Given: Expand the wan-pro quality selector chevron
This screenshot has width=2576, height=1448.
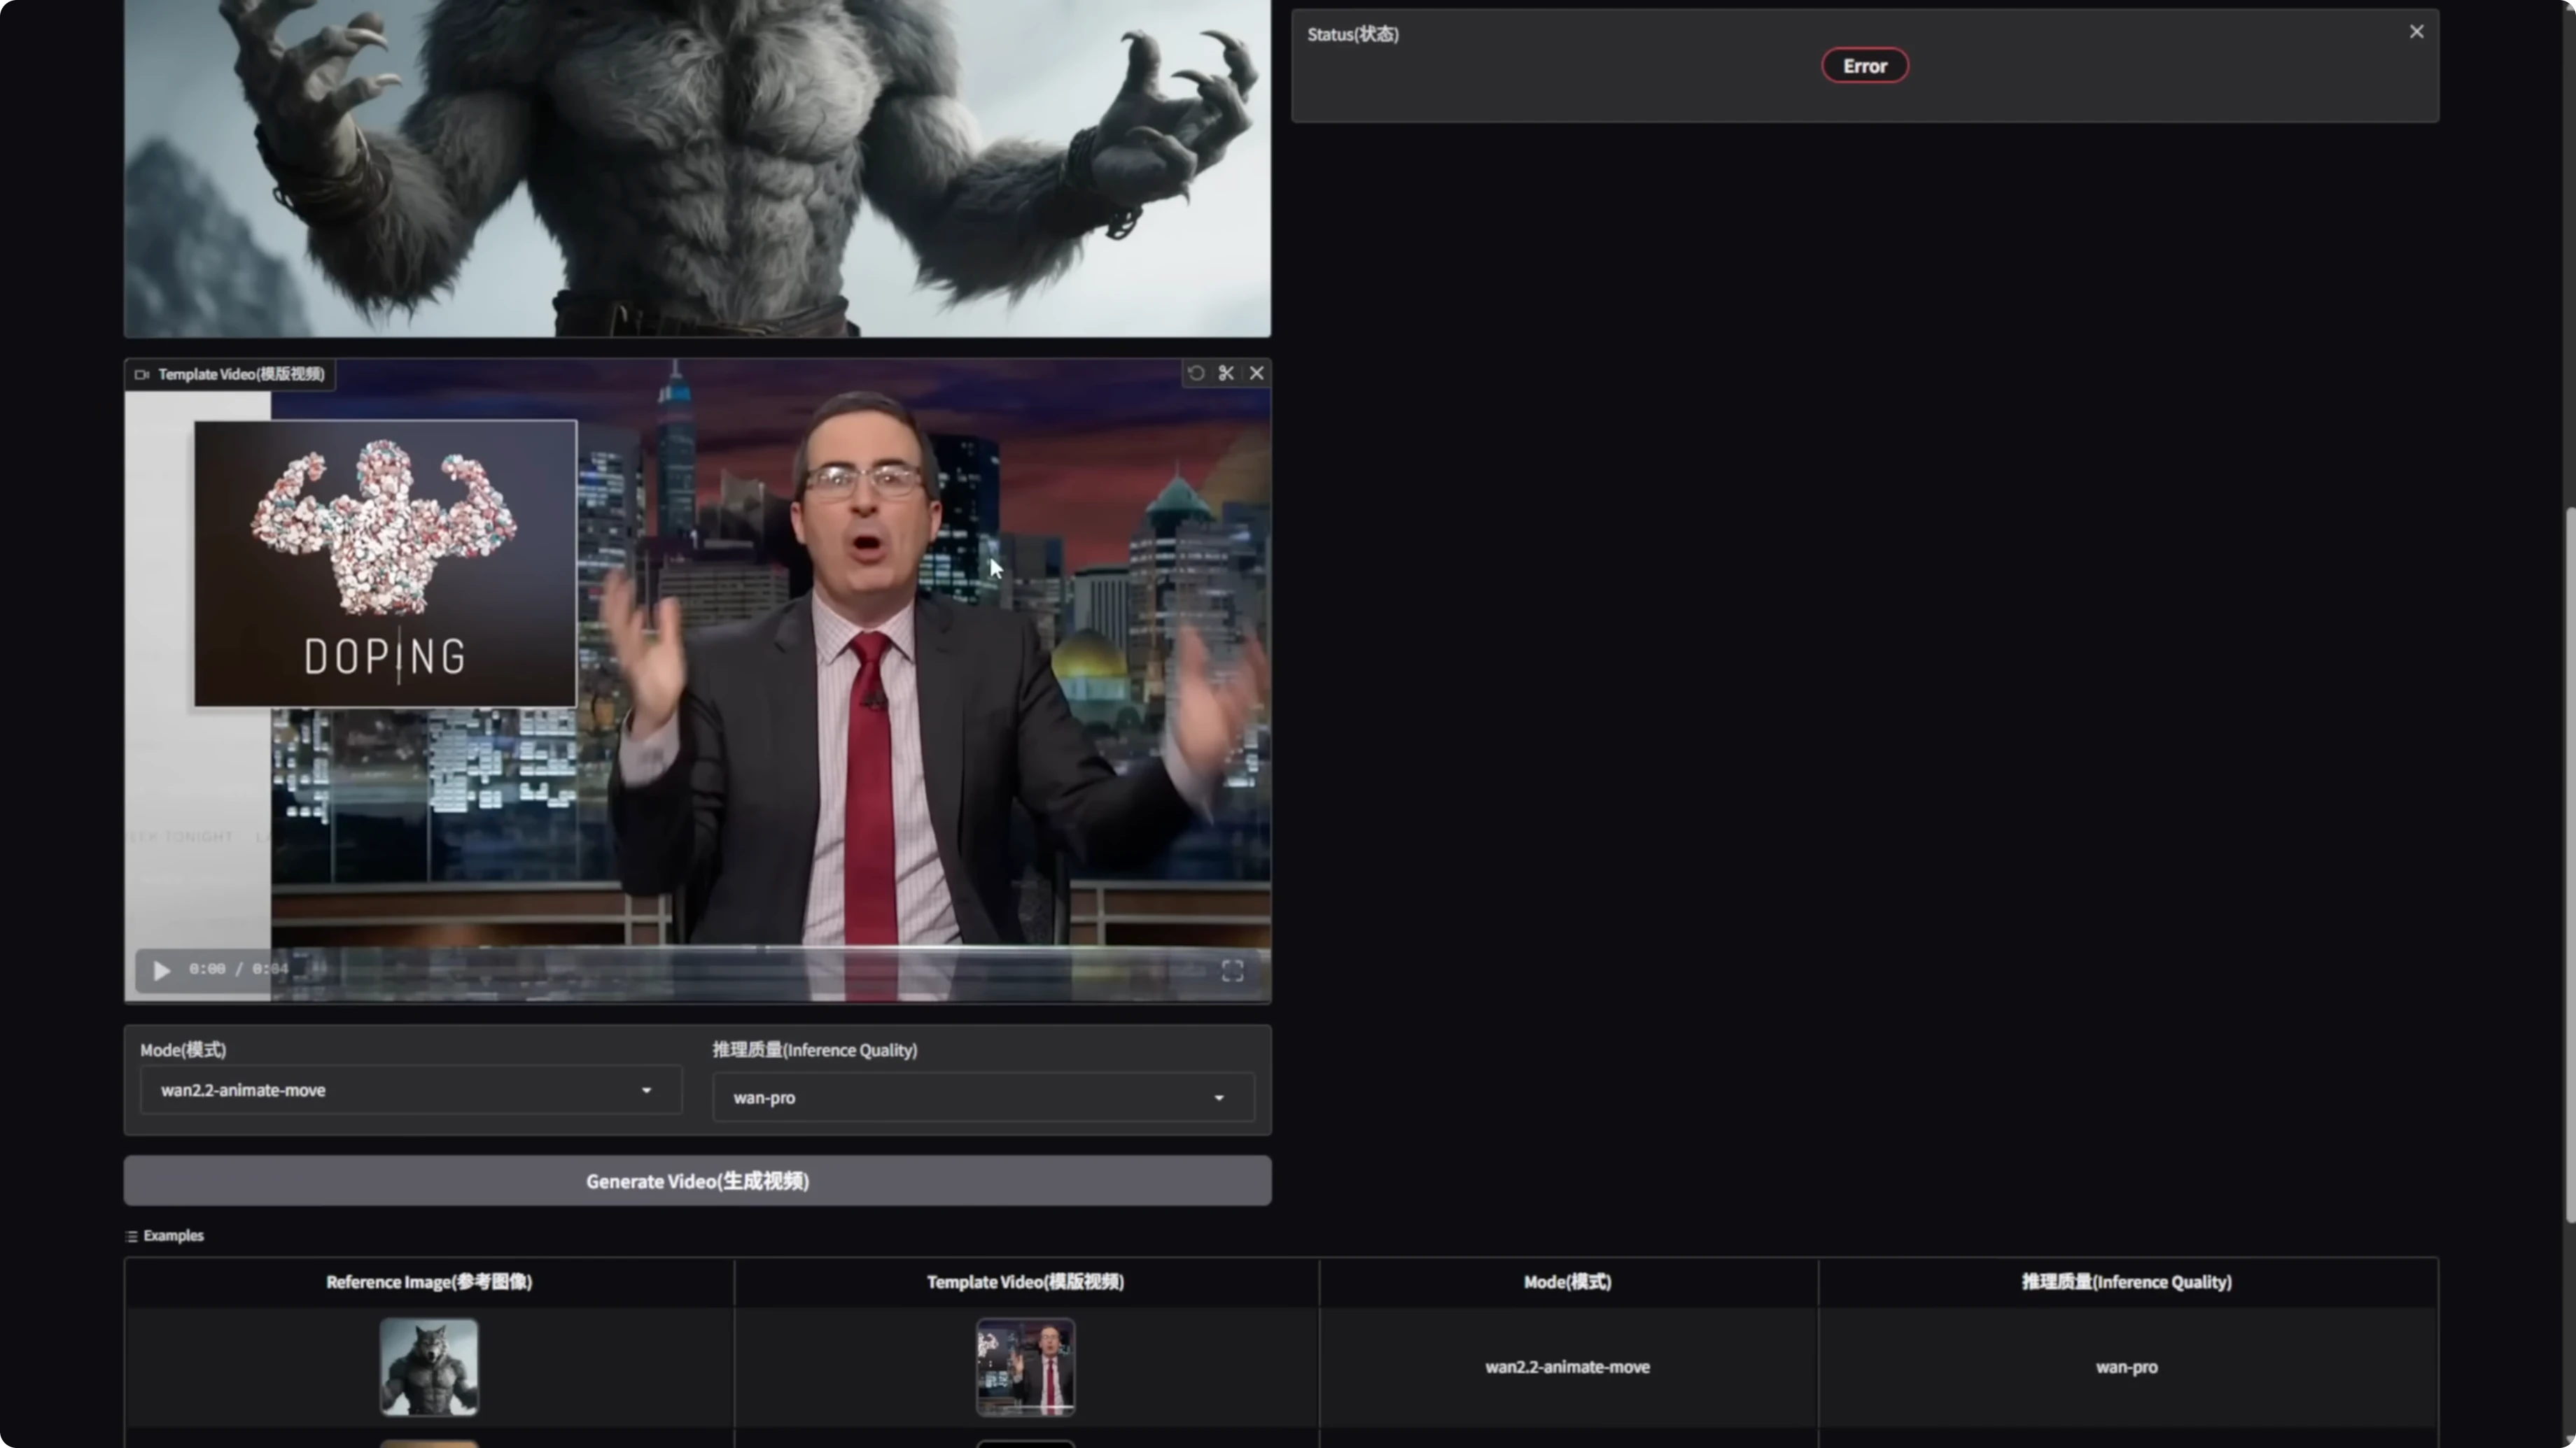Looking at the screenshot, I should click(1218, 1098).
